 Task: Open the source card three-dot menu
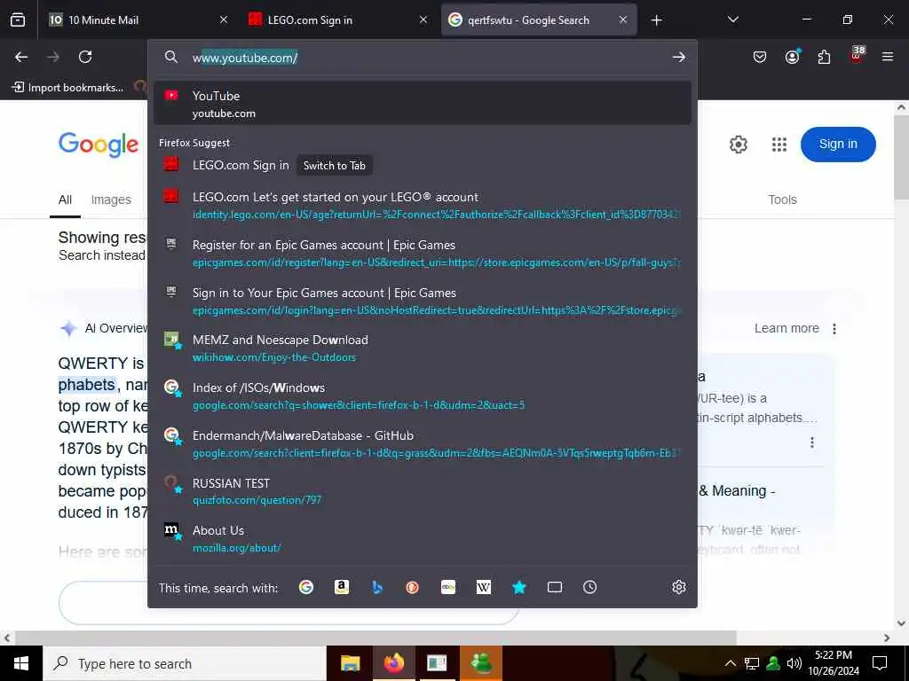[812, 442]
